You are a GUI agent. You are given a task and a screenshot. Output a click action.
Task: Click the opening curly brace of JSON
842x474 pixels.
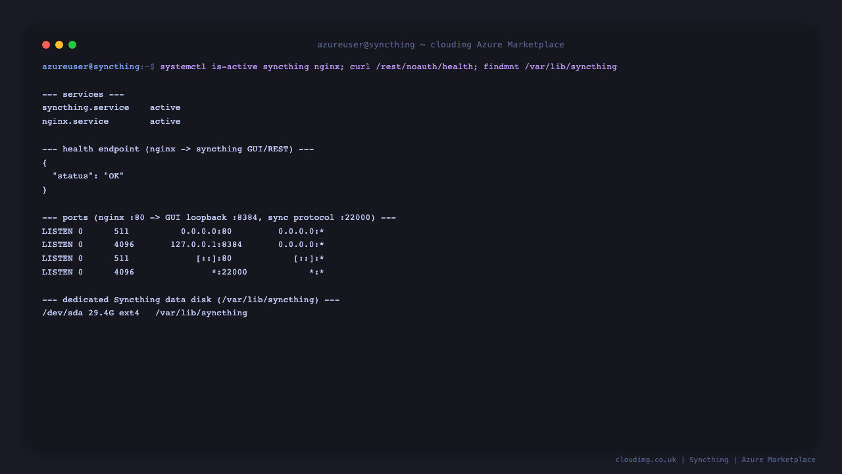point(45,163)
